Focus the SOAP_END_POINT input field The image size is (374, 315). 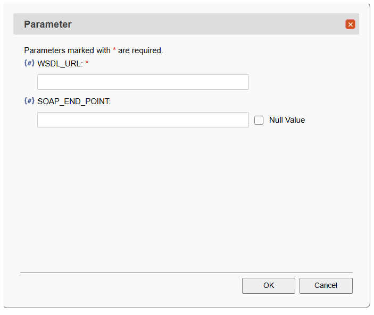pyautogui.click(x=143, y=120)
